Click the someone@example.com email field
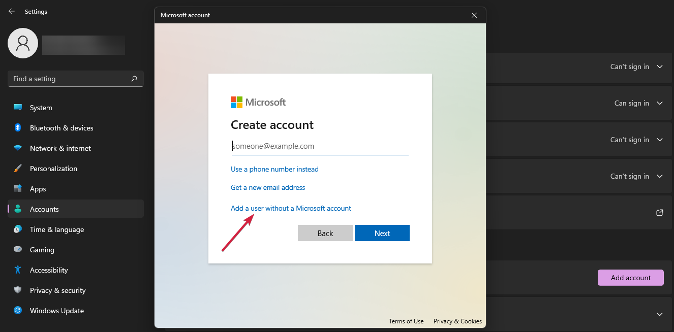674x332 pixels. pos(320,146)
